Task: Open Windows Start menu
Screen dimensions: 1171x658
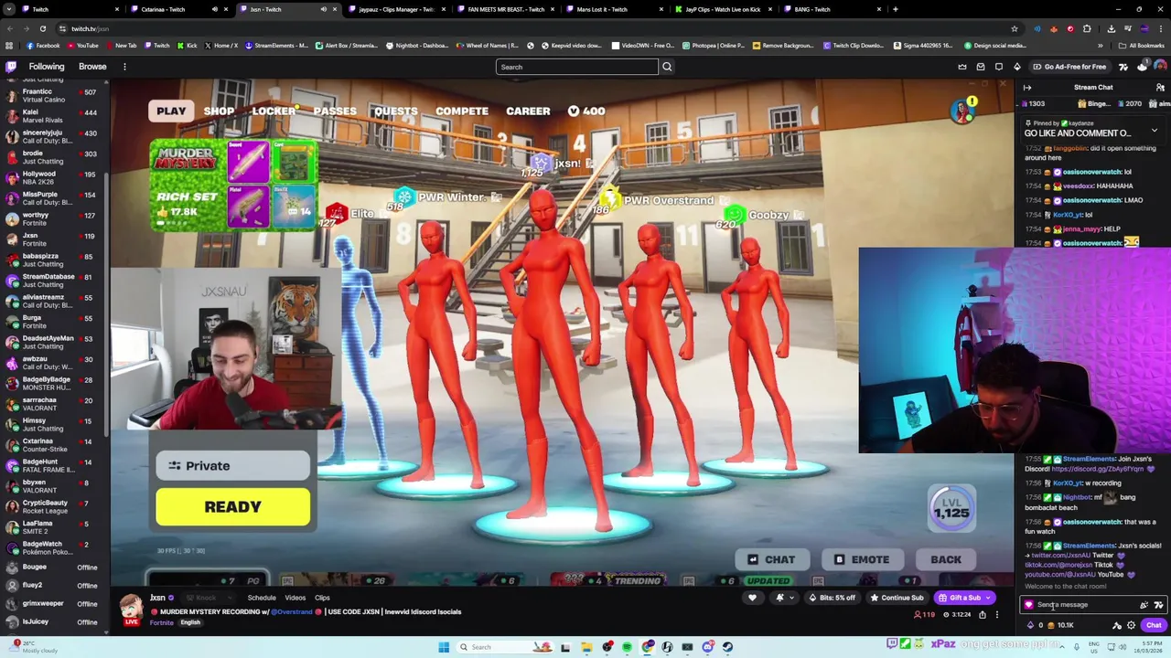Action: pos(444,647)
